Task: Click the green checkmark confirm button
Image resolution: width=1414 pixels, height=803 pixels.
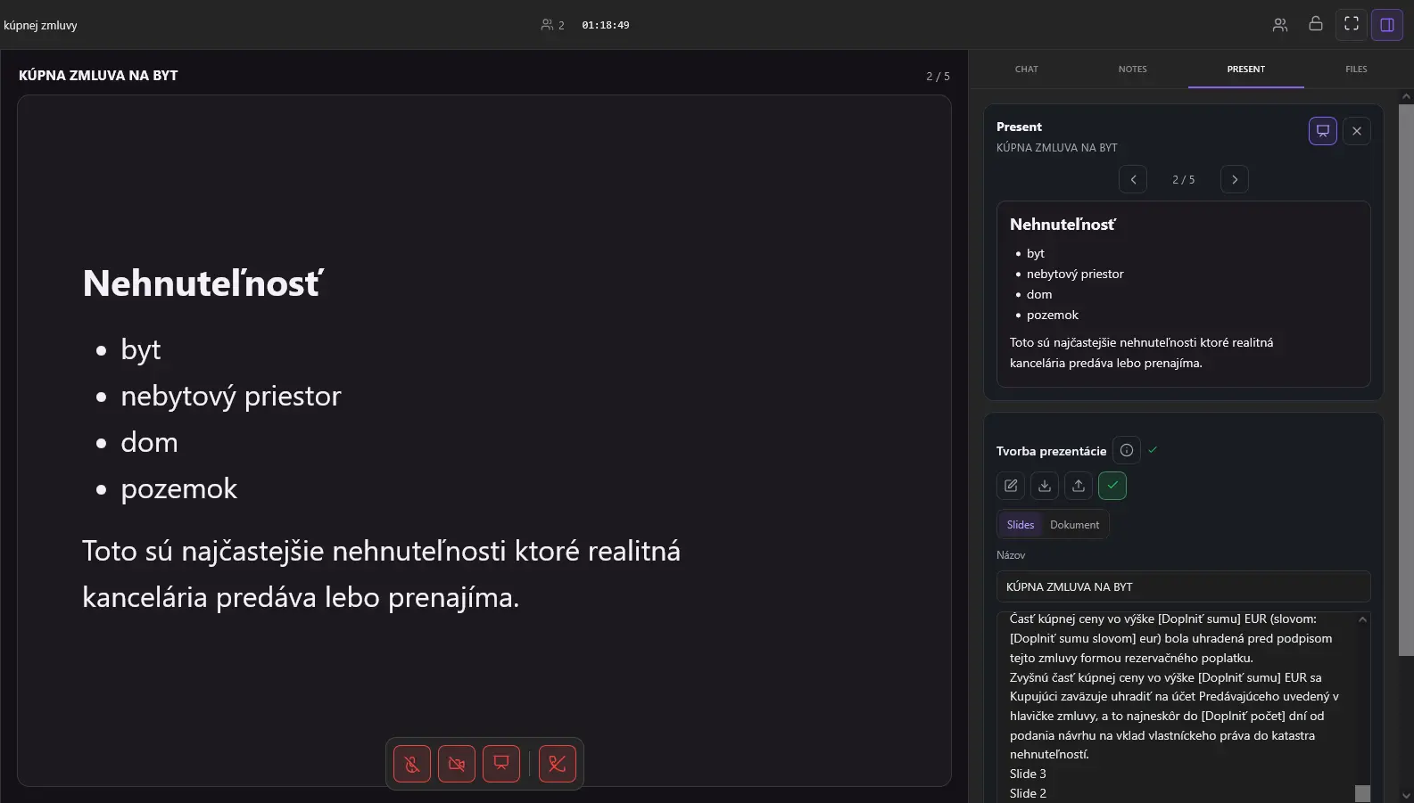Action: click(x=1112, y=486)
